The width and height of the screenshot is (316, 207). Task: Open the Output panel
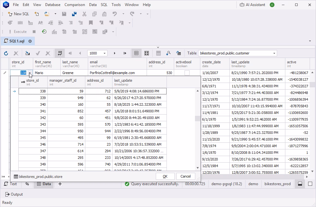pos(14,194)
